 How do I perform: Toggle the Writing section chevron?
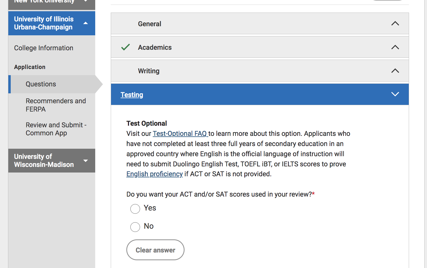(x=395, y=71)
